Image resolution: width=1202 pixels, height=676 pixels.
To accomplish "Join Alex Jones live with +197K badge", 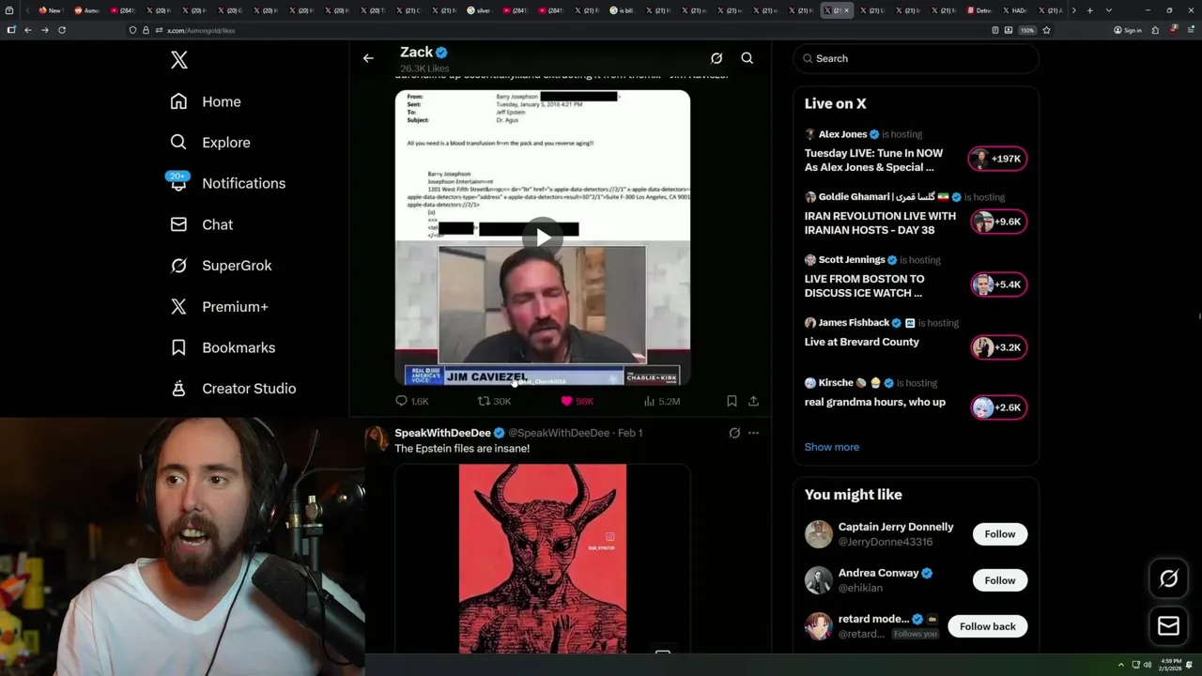I will (998, 159).
